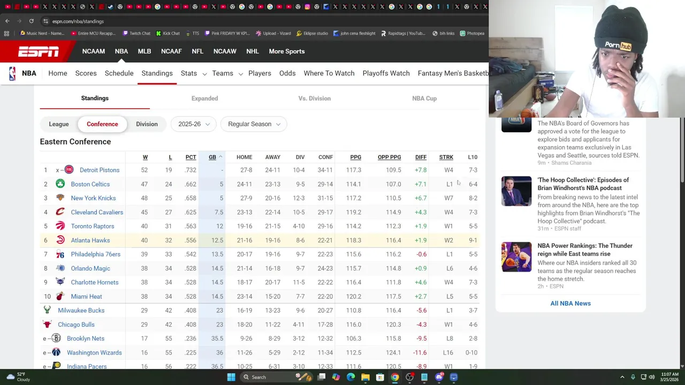Click the Detroit Pistons team logo
Screen dimensions: 685x385
pos(69,170)
